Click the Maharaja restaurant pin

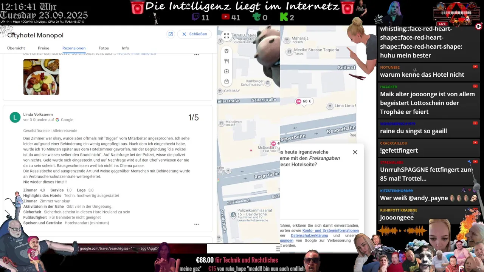click(x=287, y=40)
